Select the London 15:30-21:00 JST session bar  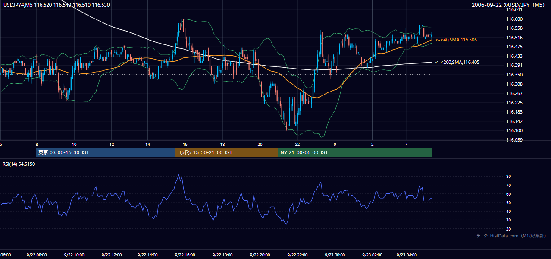[226, 152]
